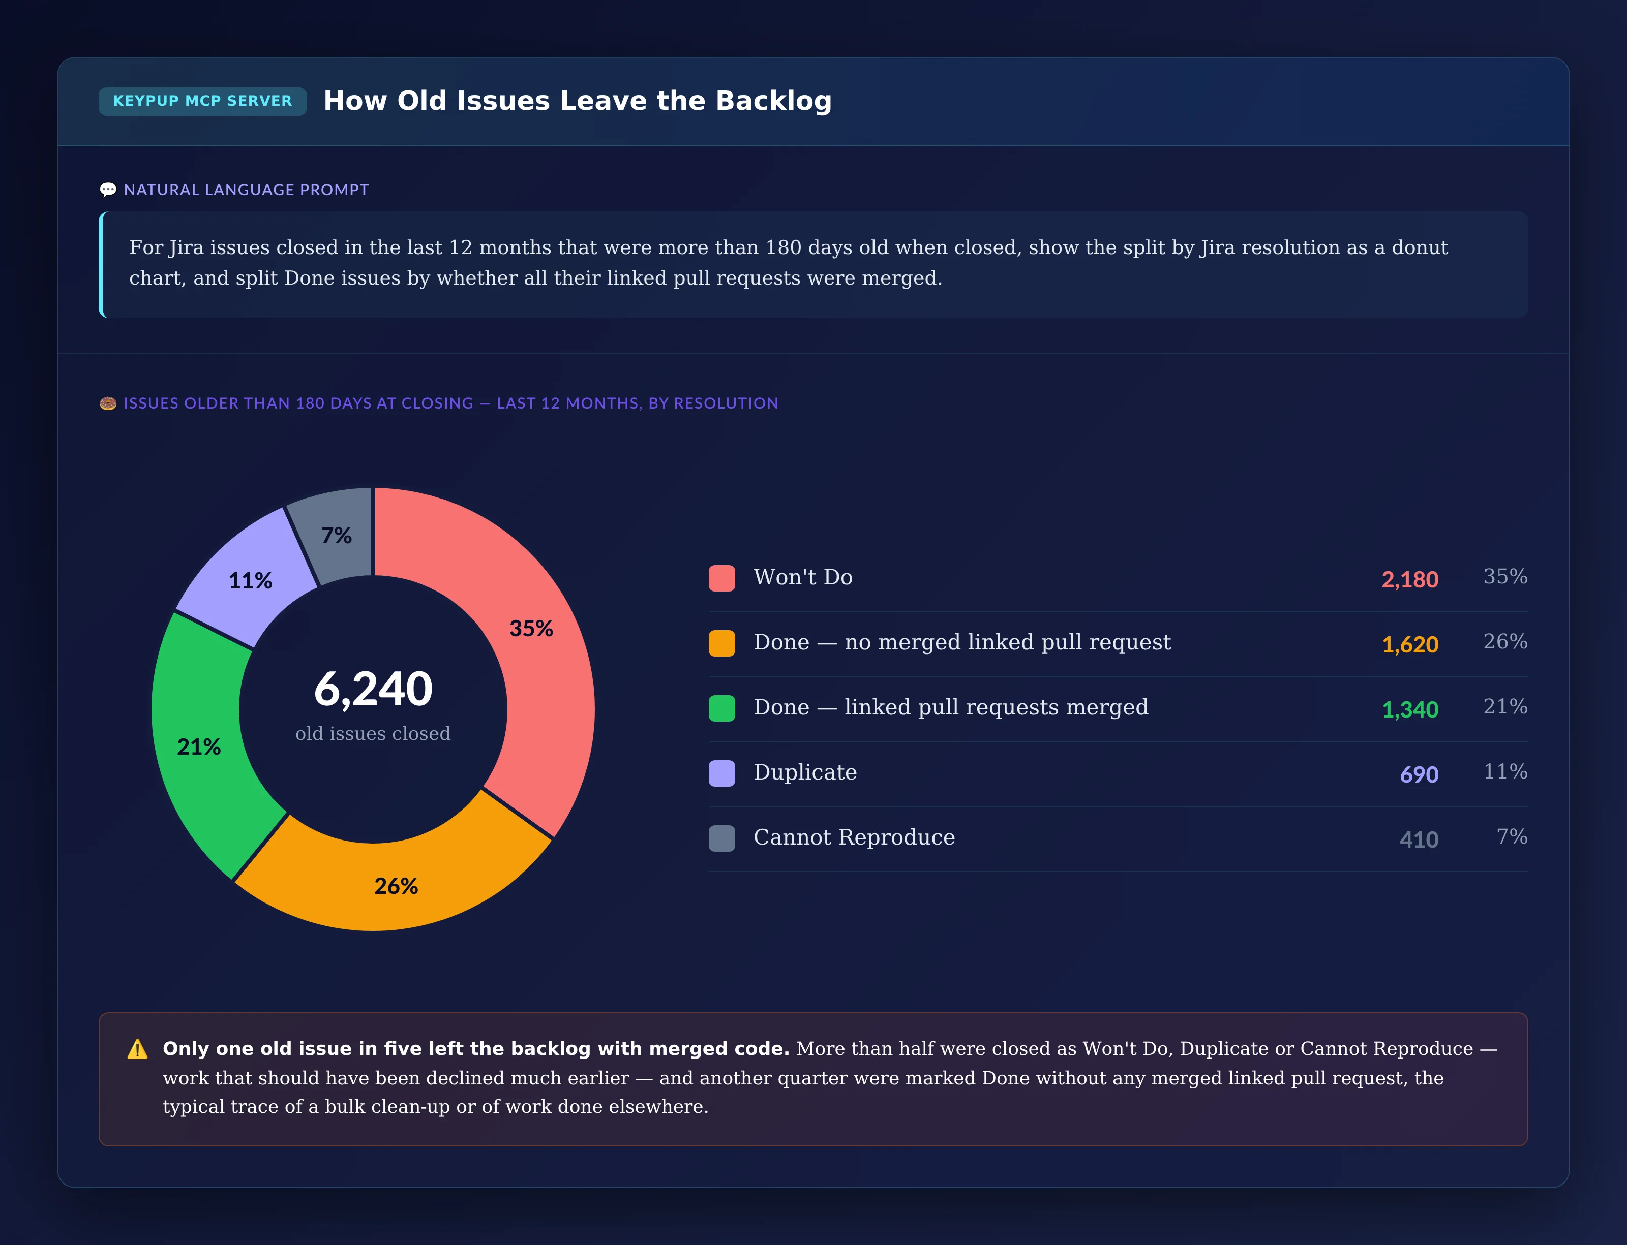Image resolution: width=1627 pixels, height=1245 pixels.
Task: Click 'Done — no merged linked pull request' label
Action: coord(962,642)
